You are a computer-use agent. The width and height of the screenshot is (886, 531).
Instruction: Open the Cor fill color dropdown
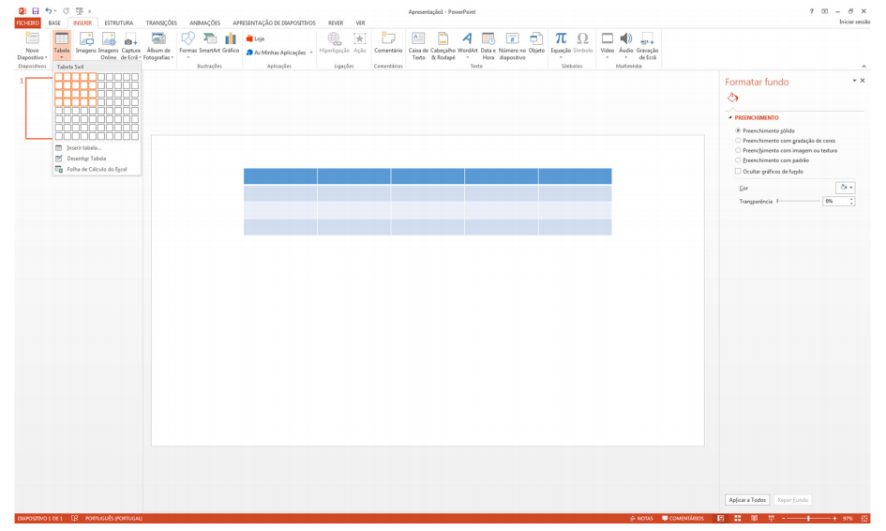tap(845, 188)
